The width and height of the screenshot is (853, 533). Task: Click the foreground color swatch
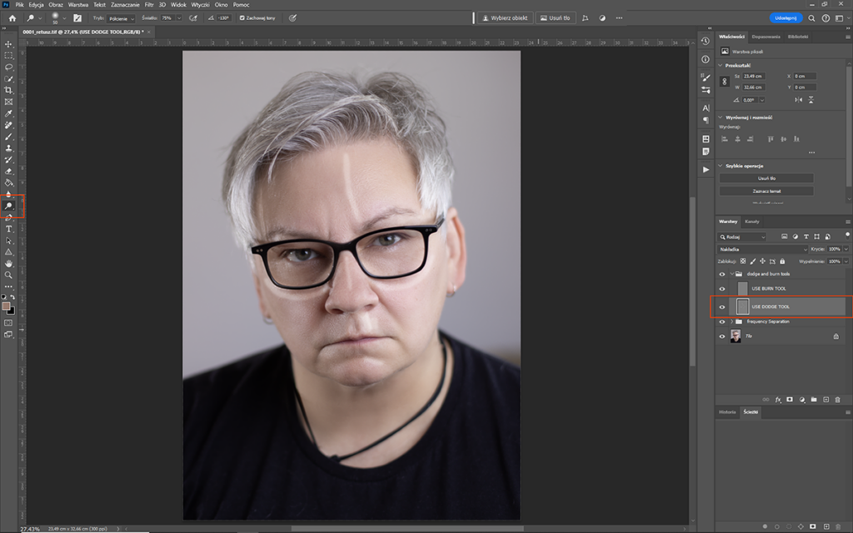click(7, 306)
